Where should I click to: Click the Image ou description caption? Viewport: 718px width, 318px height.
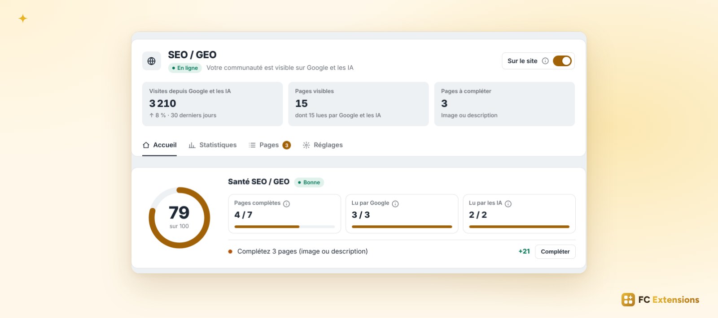coord(469,115)
